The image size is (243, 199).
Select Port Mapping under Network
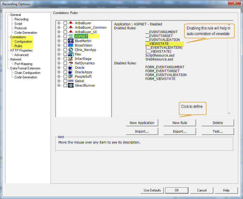tap(23, 64)
